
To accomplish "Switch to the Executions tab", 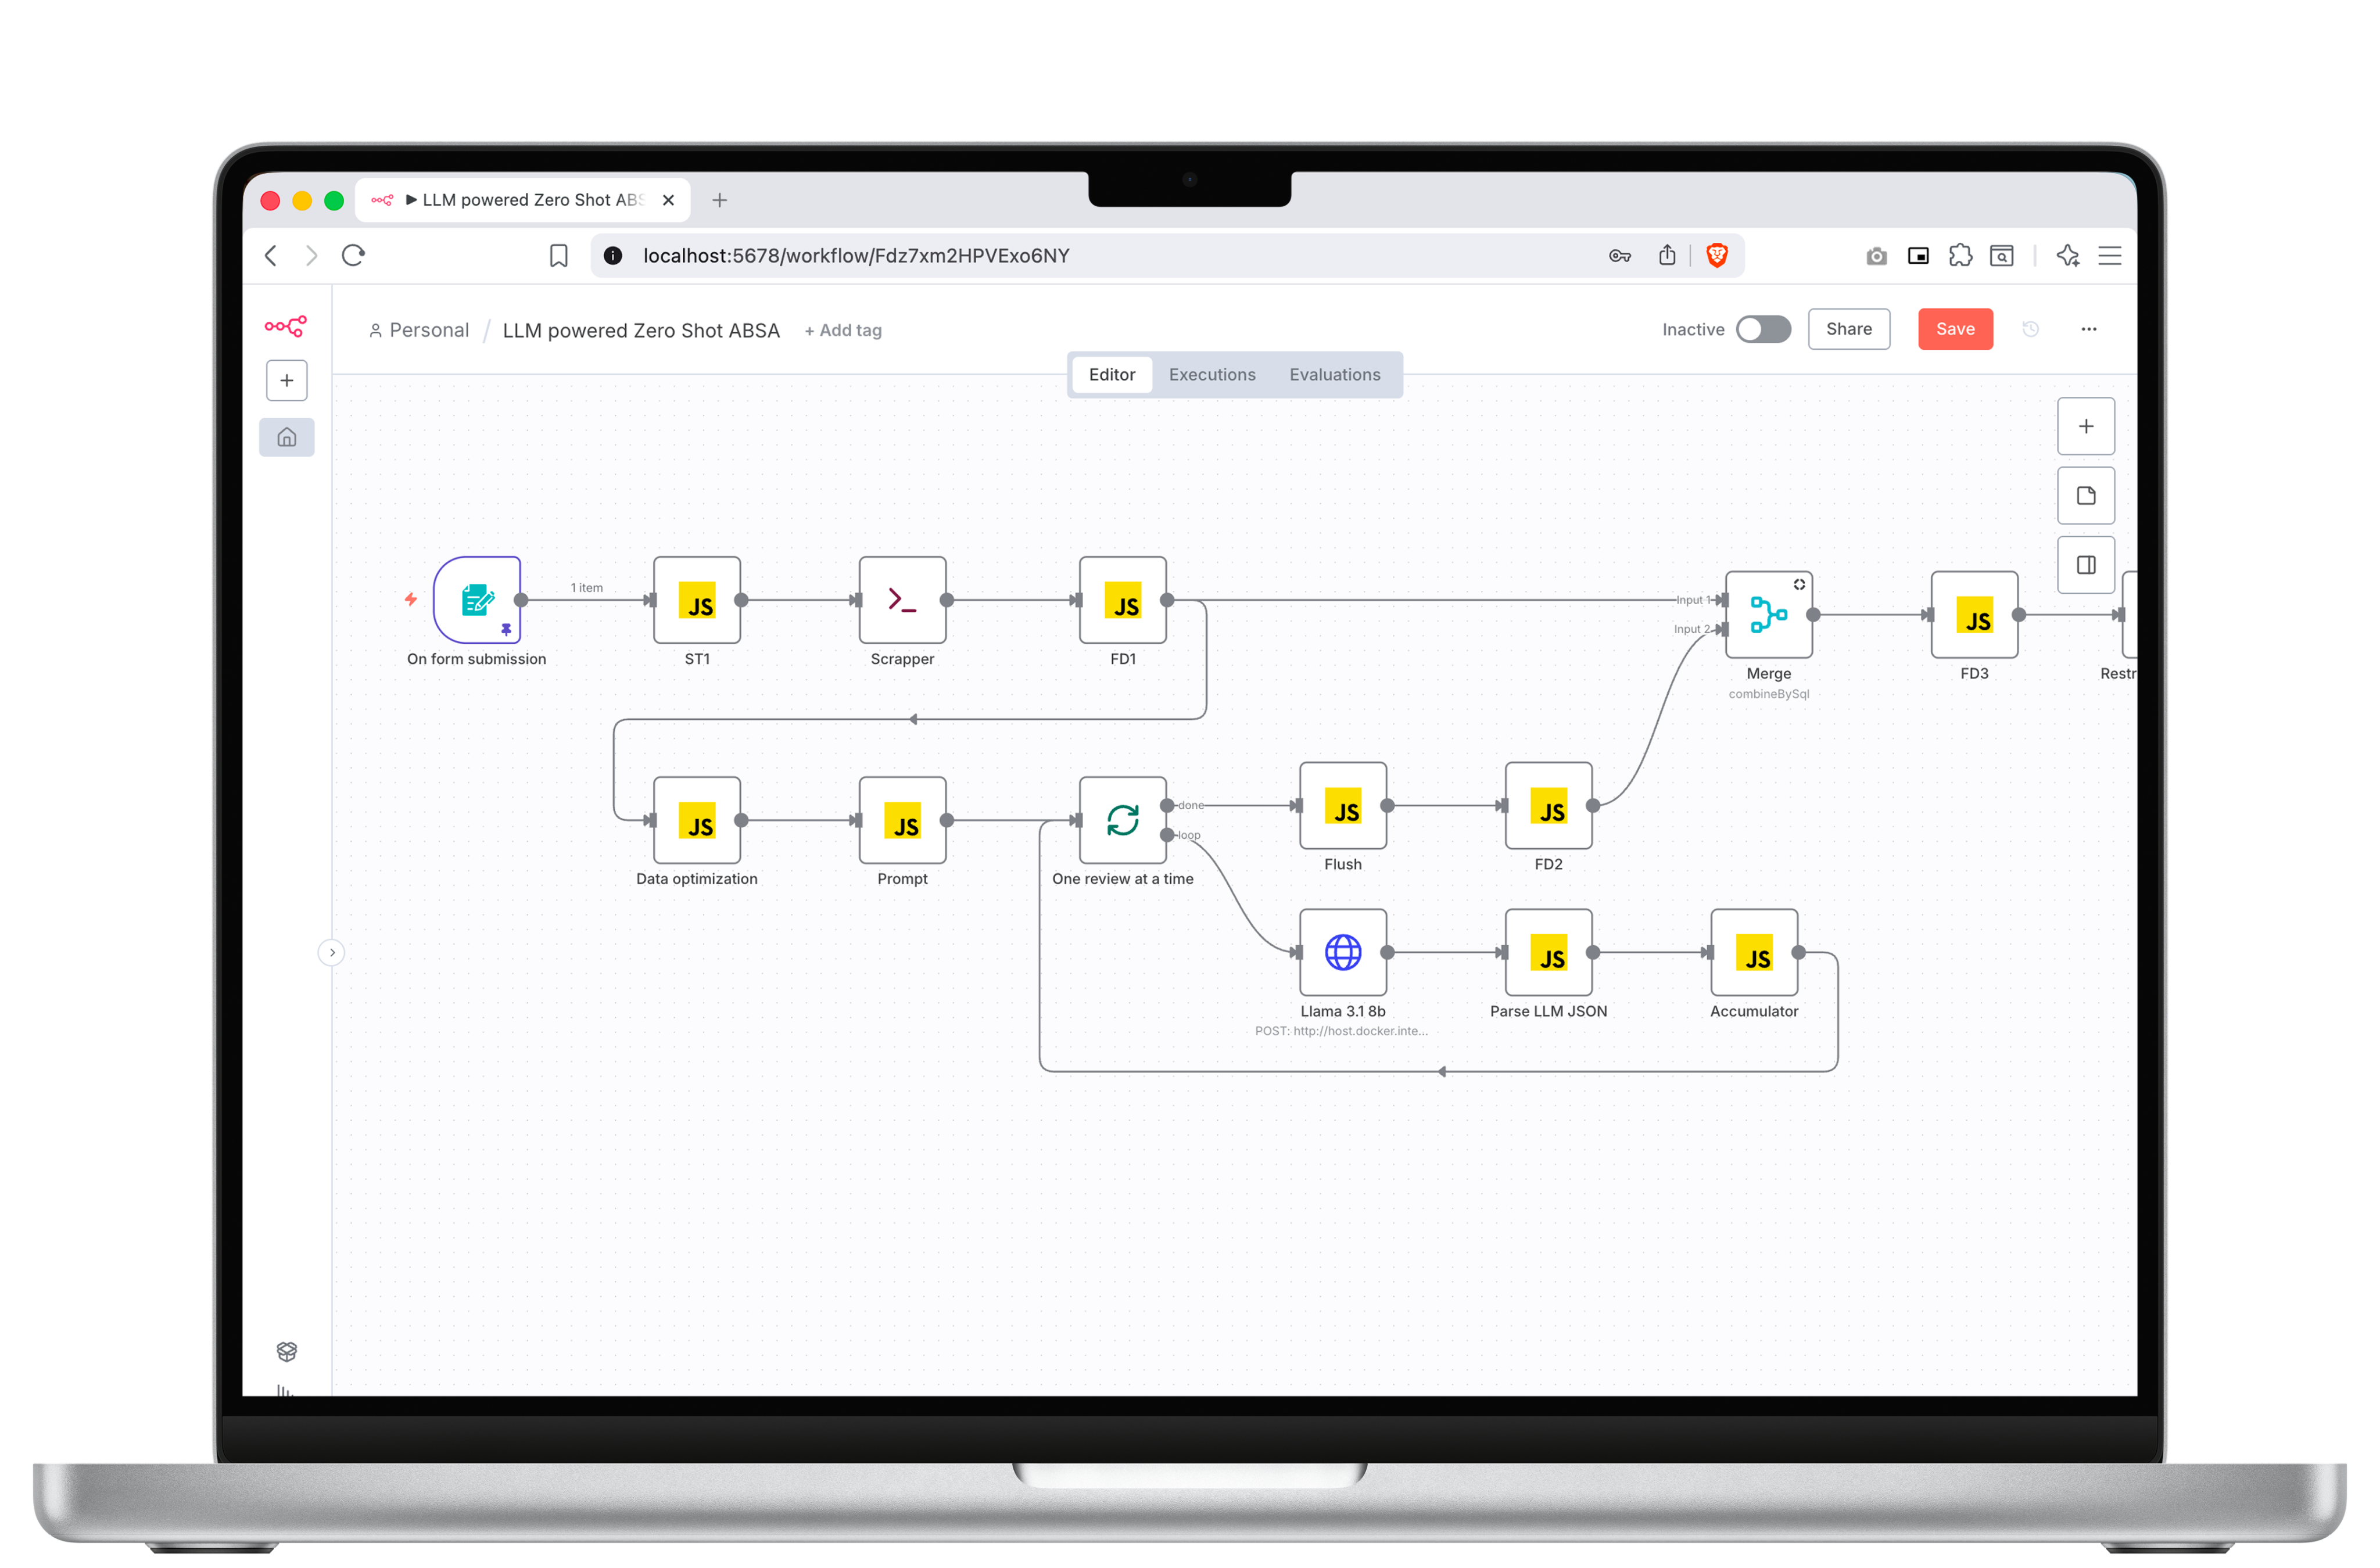I will [x=1212, y=374].
